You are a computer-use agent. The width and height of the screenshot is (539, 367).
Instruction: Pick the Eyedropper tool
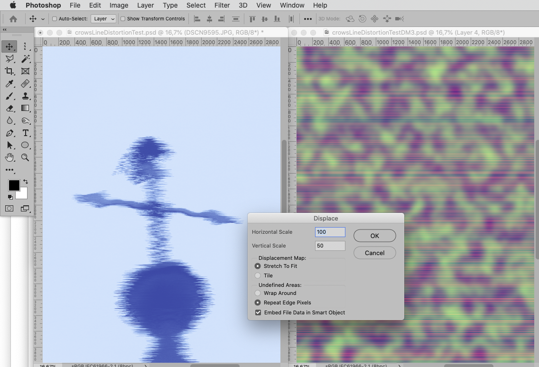9,83
